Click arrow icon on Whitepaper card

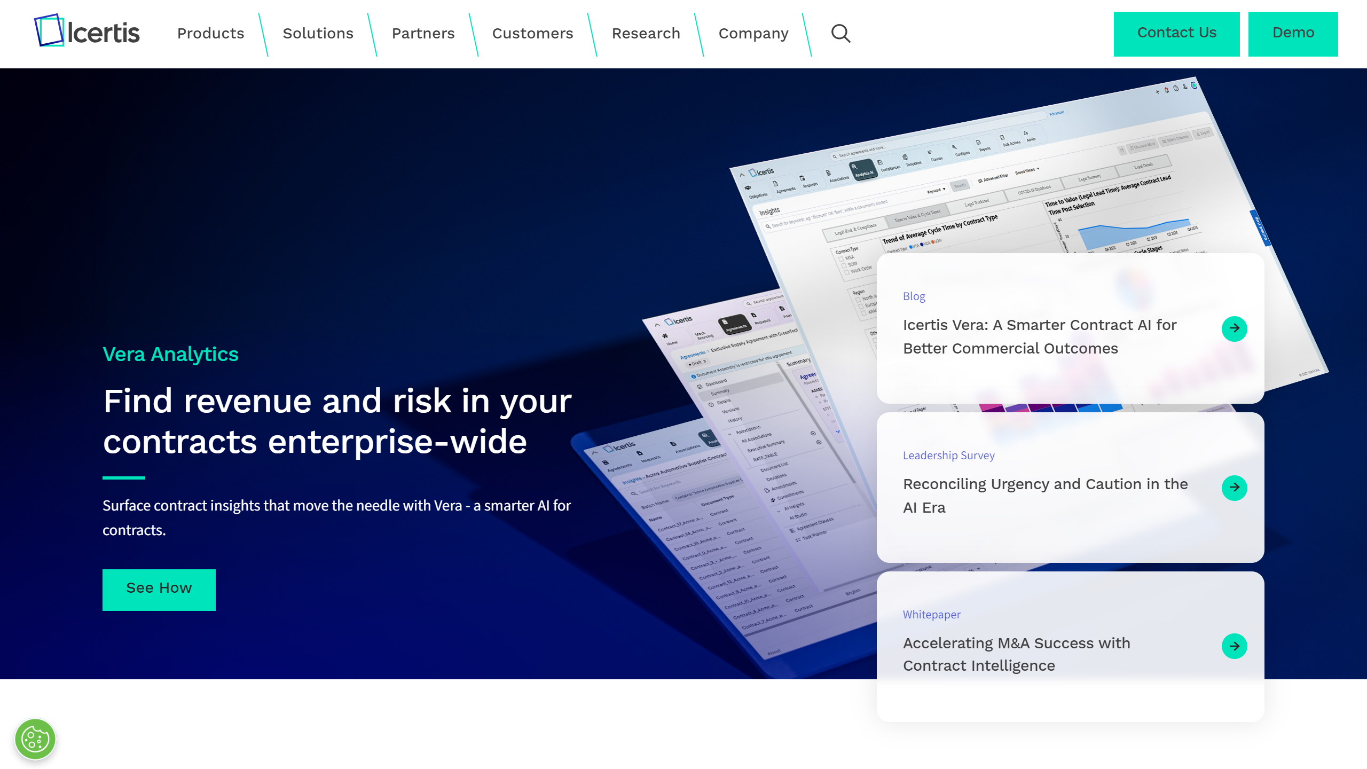(1234, 646)
